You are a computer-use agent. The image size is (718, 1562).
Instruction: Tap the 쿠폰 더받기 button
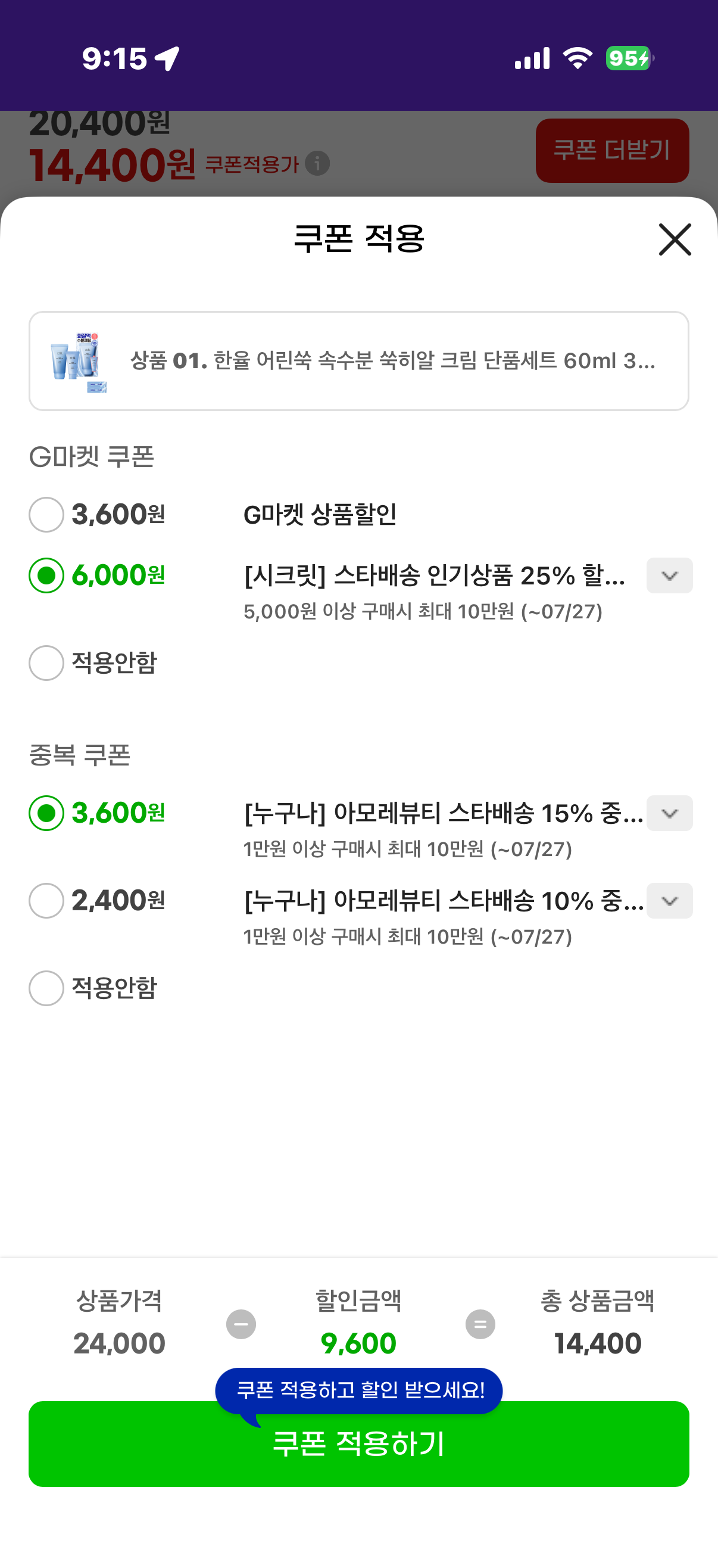click(612, 150)
